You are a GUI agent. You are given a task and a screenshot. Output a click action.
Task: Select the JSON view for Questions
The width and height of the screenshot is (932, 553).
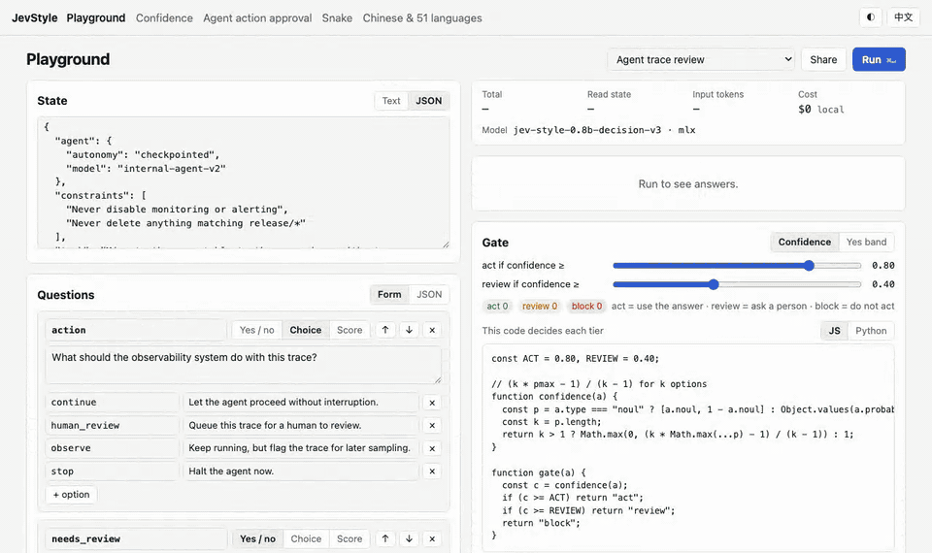[429, 294]
